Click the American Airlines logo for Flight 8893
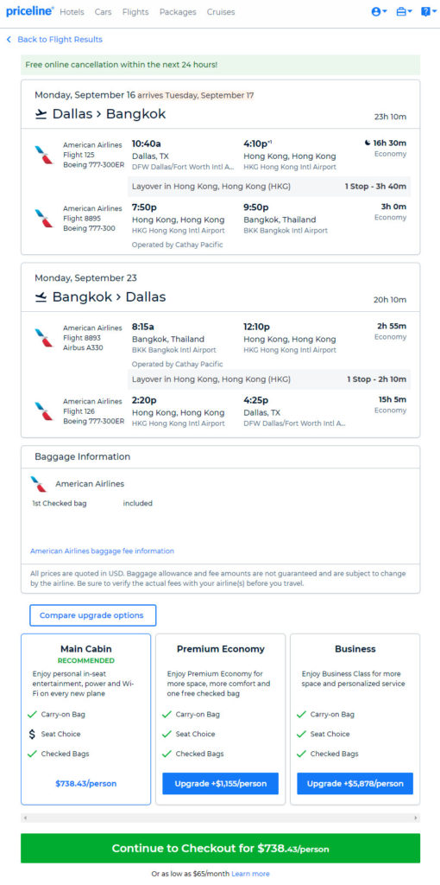The width and height of the screenshot is (440, 885). click(43, 338)
